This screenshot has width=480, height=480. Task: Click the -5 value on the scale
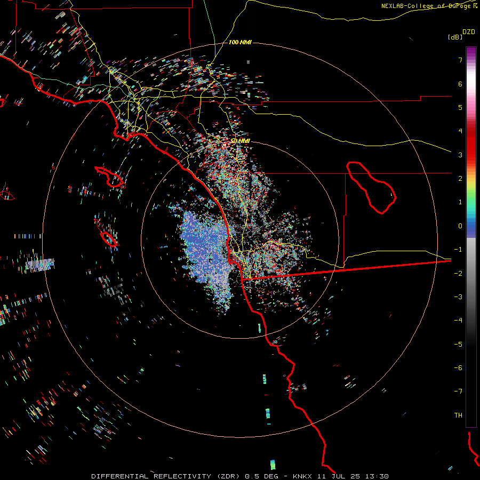point(458,345)
